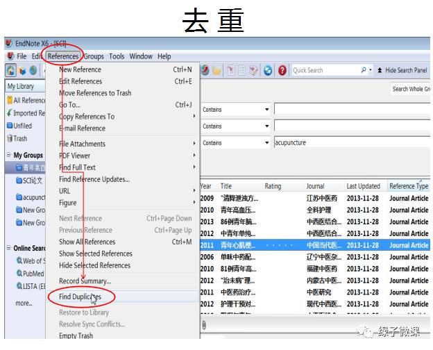Open the Window menu

[141, 56]
